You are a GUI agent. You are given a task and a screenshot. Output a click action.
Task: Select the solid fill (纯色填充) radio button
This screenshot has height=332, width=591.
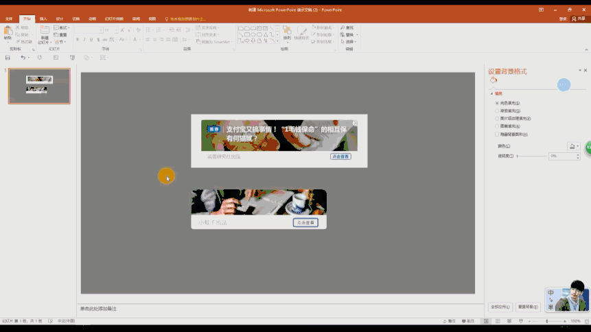(497, 103)
